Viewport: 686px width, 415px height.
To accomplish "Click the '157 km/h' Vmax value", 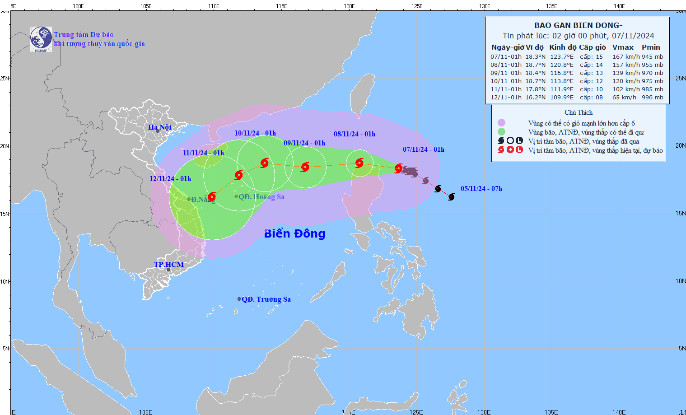I will 626,65.
